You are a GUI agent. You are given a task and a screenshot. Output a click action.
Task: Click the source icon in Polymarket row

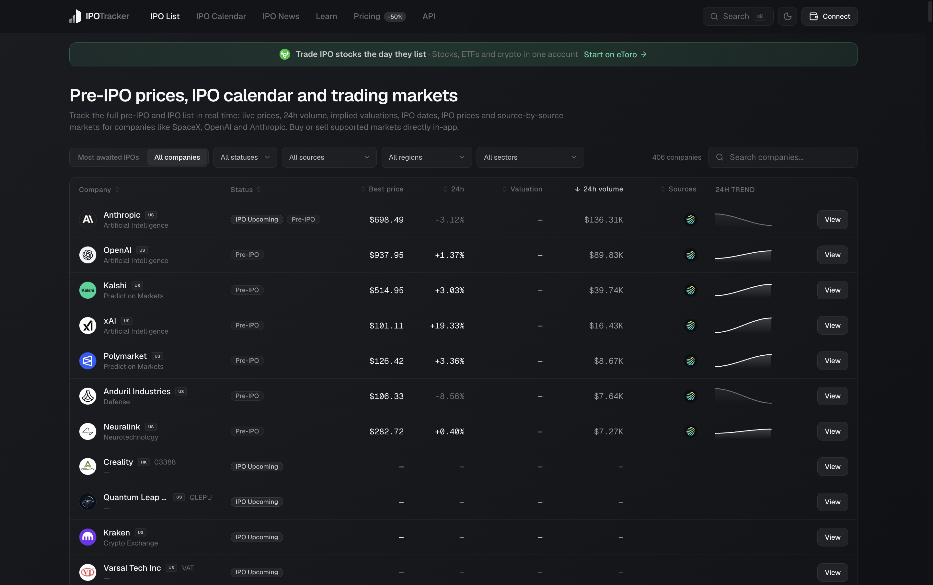(x=690, y=361)
